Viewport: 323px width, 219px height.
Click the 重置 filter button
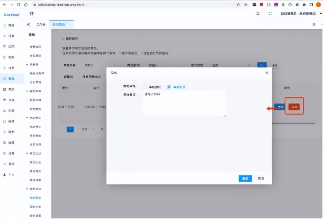(275, 66)
